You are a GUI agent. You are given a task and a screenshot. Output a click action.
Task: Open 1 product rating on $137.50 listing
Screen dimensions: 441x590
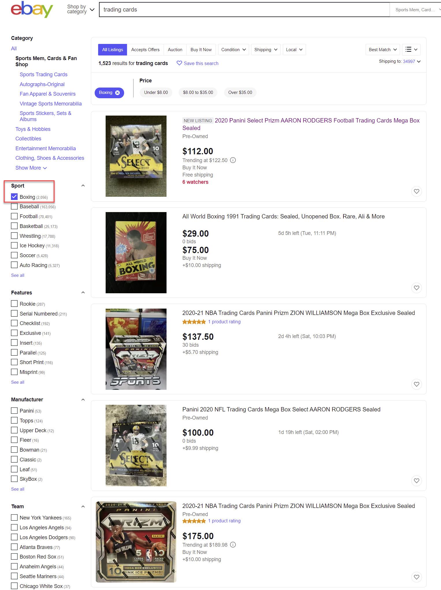pos(224,322)
